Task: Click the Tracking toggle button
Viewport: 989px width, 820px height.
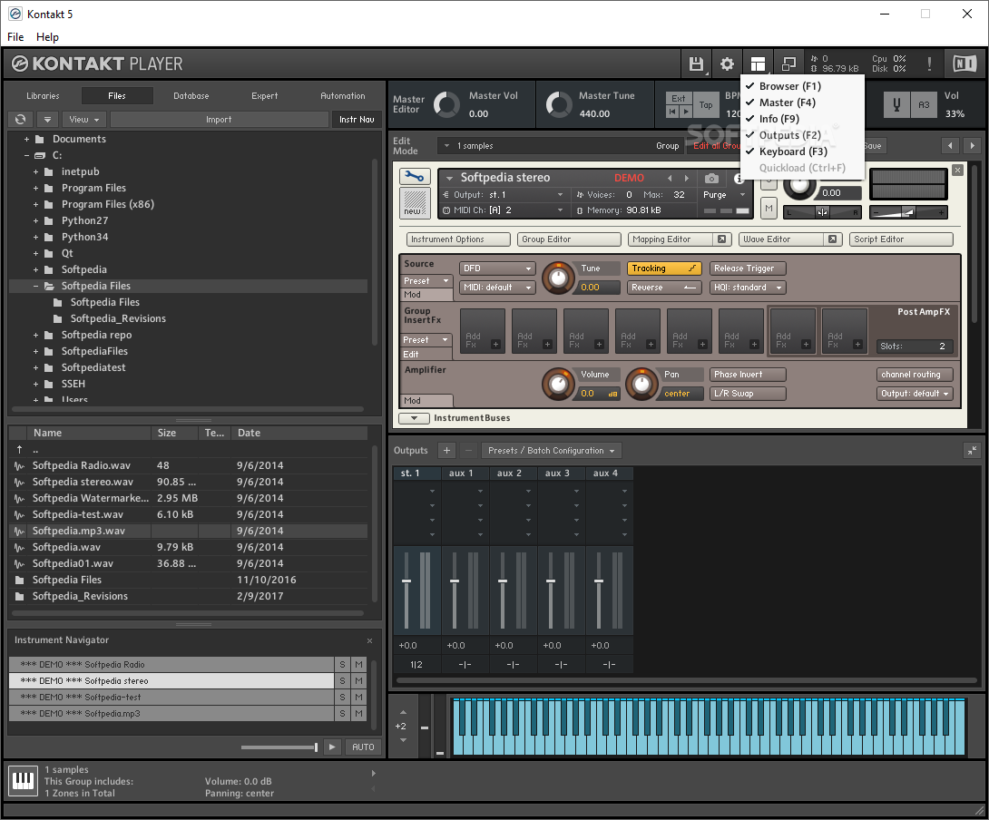Action: point(664,268)
